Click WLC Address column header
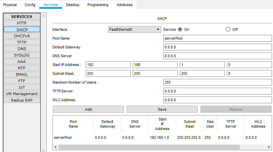The height and width of the screenshot is (152, 273). [x=258, y=124]
